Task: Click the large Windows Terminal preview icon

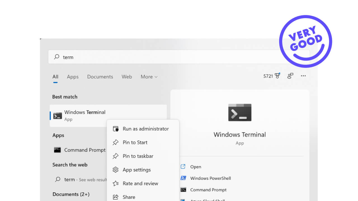Action: 240,113
